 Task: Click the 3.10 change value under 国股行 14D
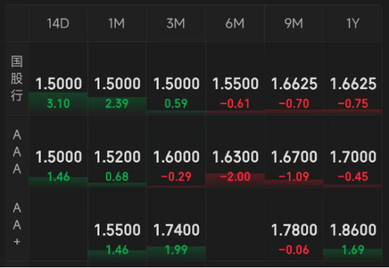point(59,103)
